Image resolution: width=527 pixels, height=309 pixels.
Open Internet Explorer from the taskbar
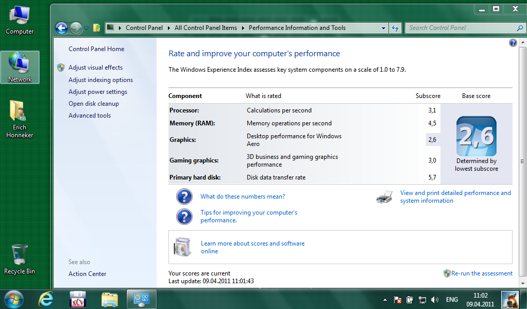(x=45, y=299)
